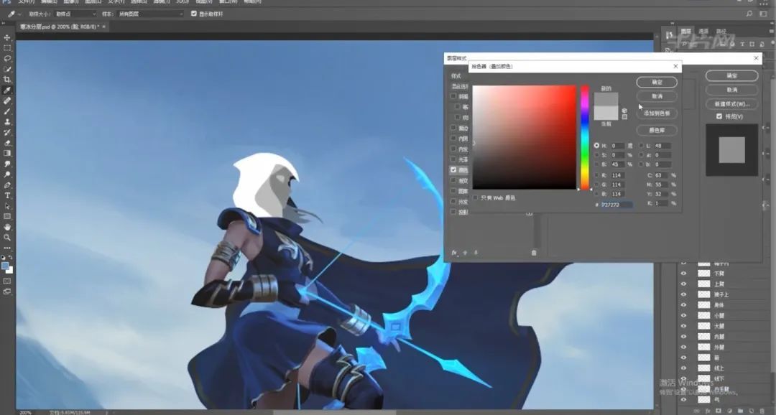Click the hex color input field
This screenshot has width=776, height=415.
[x=616, y=205]
